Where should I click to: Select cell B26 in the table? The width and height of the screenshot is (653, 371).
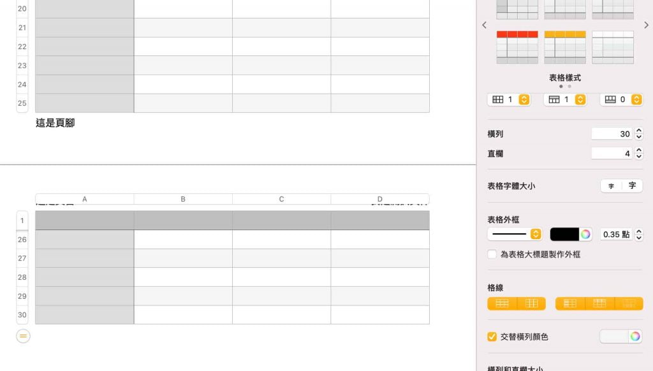183,240
